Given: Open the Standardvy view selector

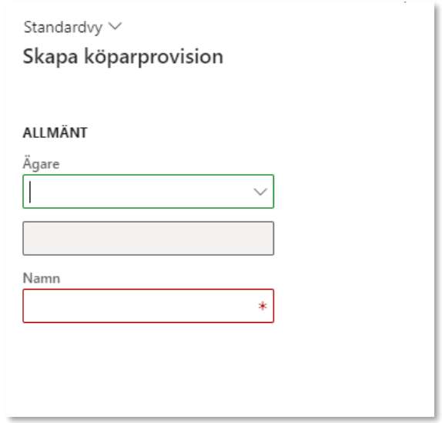Looking at the screenshot, I should click(x=72, y=28).
